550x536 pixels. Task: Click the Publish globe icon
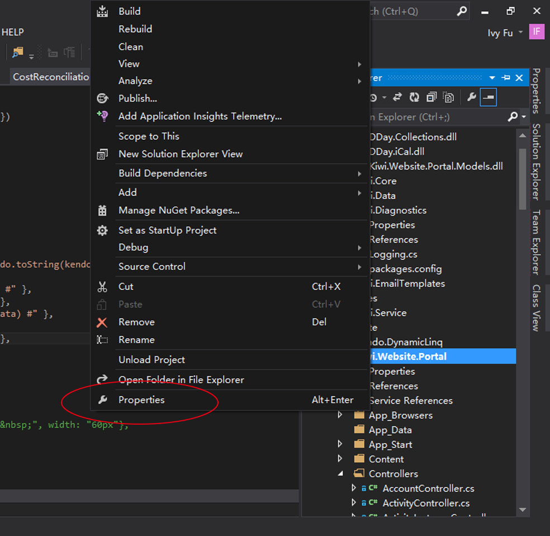(102, 98)
